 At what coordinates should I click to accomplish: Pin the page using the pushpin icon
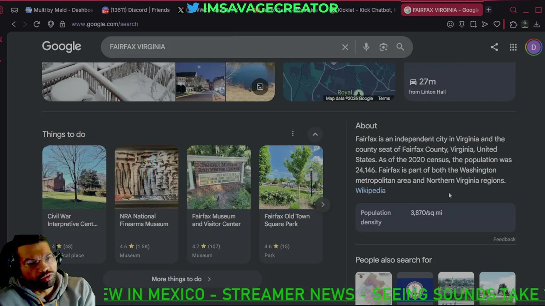tap(462, 24)
